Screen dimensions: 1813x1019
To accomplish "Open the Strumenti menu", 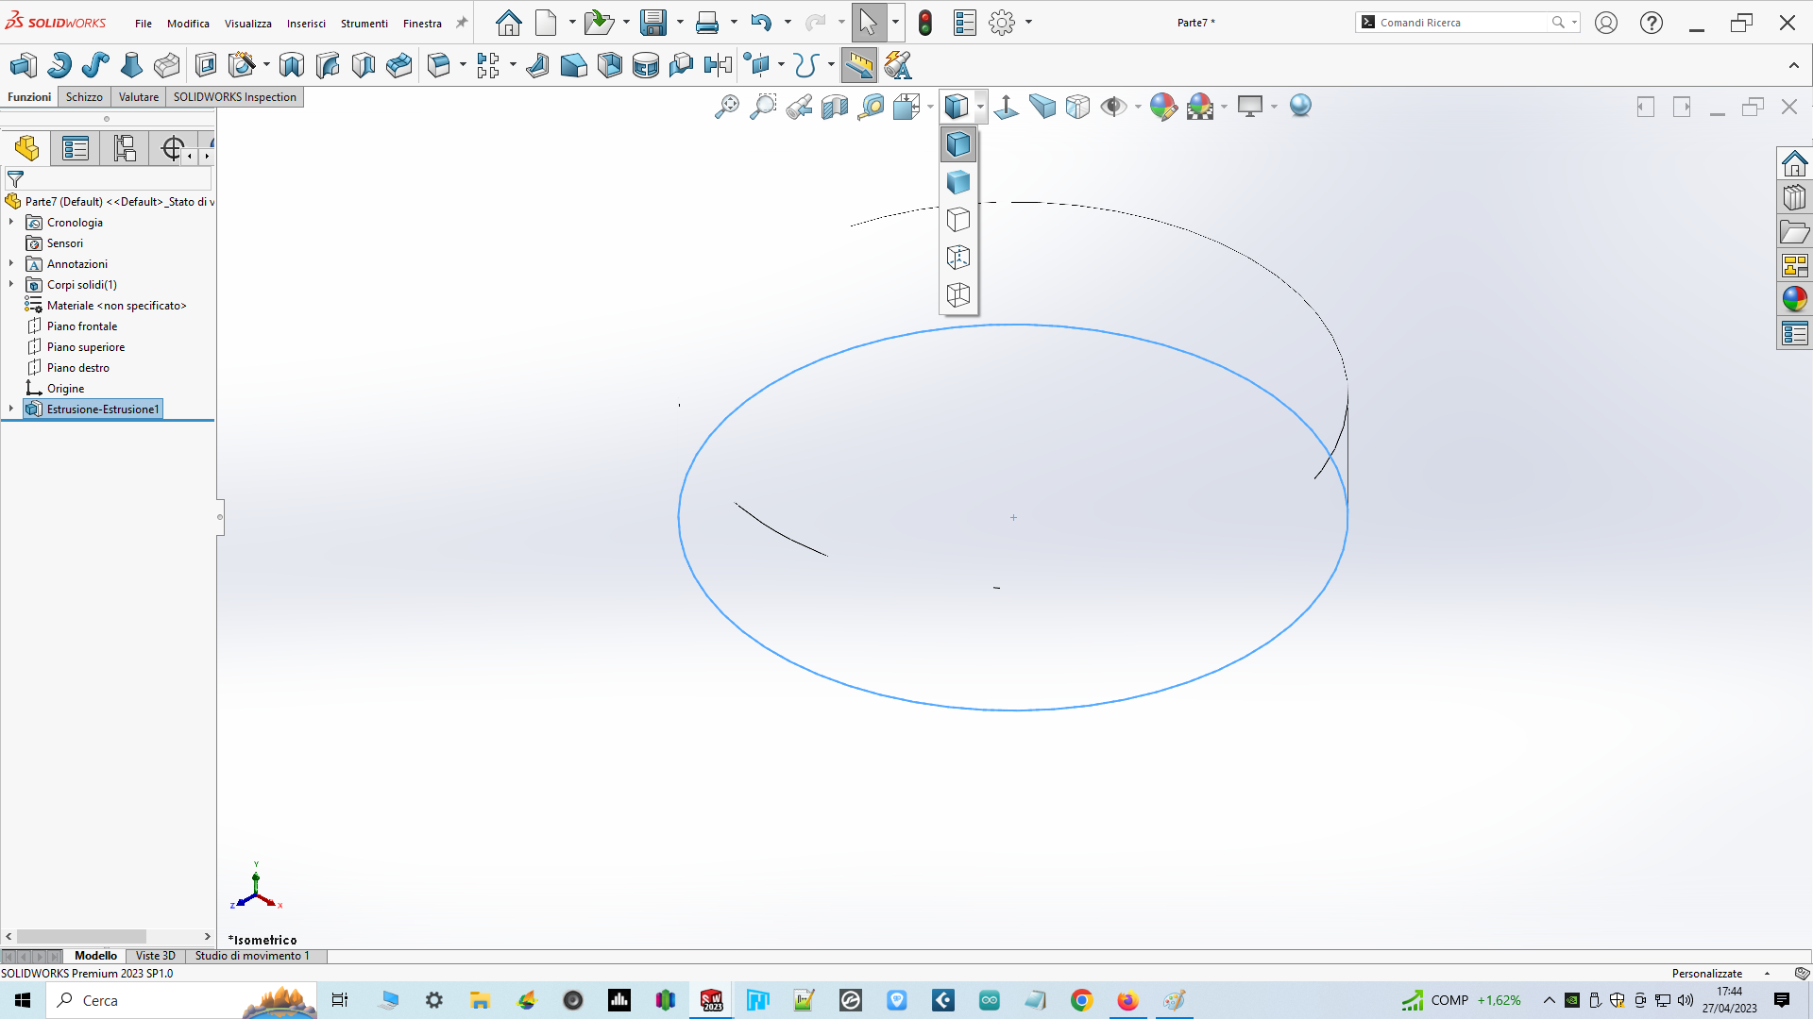I will (x=364, y=24).
